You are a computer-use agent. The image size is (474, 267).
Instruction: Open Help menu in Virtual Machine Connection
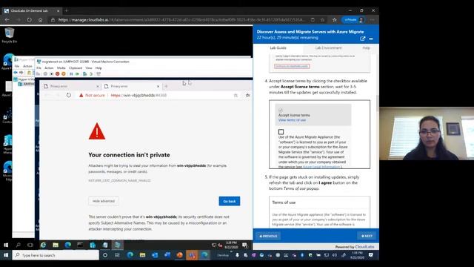[99, 67]
